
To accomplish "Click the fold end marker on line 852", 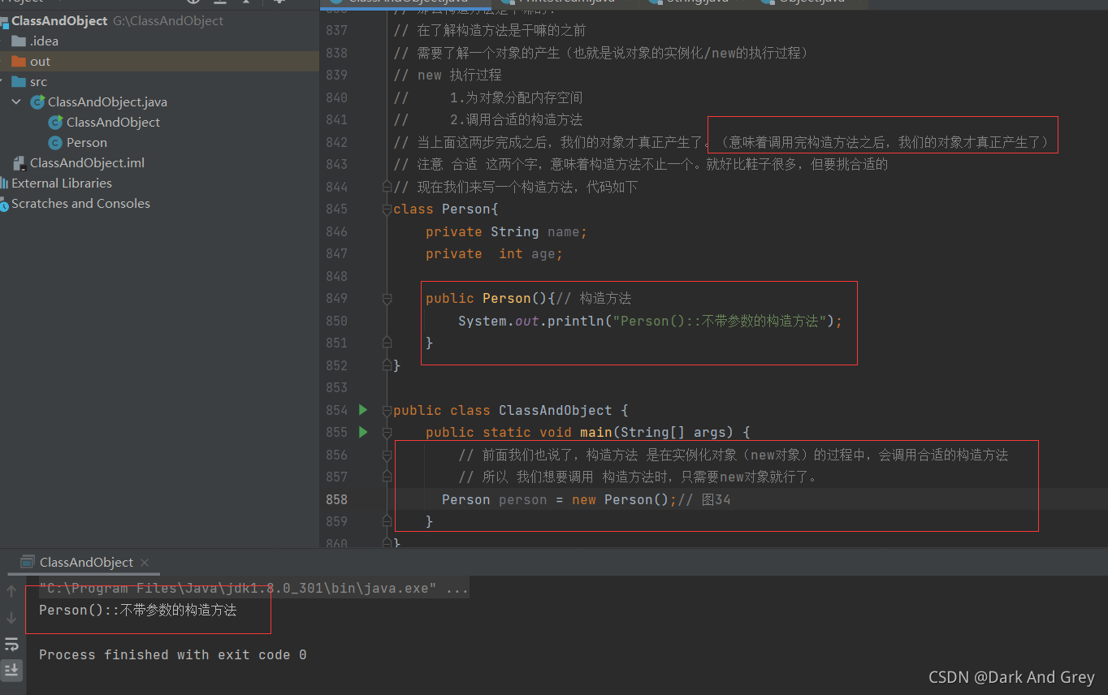I will pyautogui.click(x=387, y=365).
